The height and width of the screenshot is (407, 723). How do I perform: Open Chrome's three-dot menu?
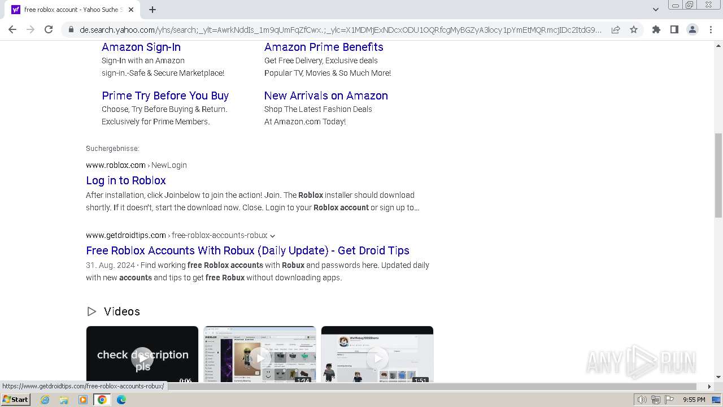coord(711,30)
